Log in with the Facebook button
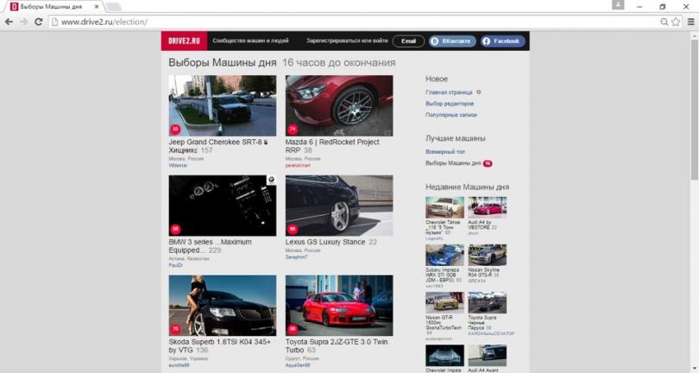The width and height of the screenshot is (699, 373). pos(501,41)
